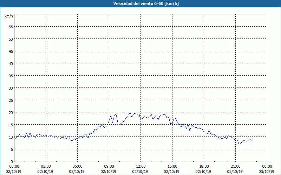Image resolution: width=281 pixels, height=175 pixels.
Task: Click the "00:00" time label above 02/10/19
Action: tap(14, 167)
